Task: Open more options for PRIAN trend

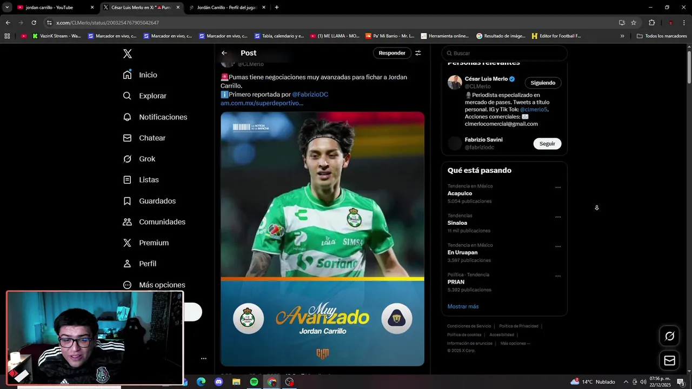Action: tap(558, 276)
